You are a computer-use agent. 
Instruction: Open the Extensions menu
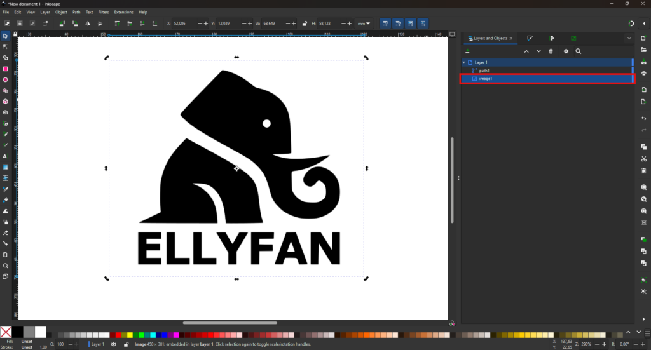tap(123, 12)
